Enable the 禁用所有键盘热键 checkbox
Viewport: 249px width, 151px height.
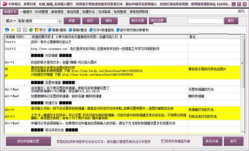pyautogui.click(x=163, y=141)
